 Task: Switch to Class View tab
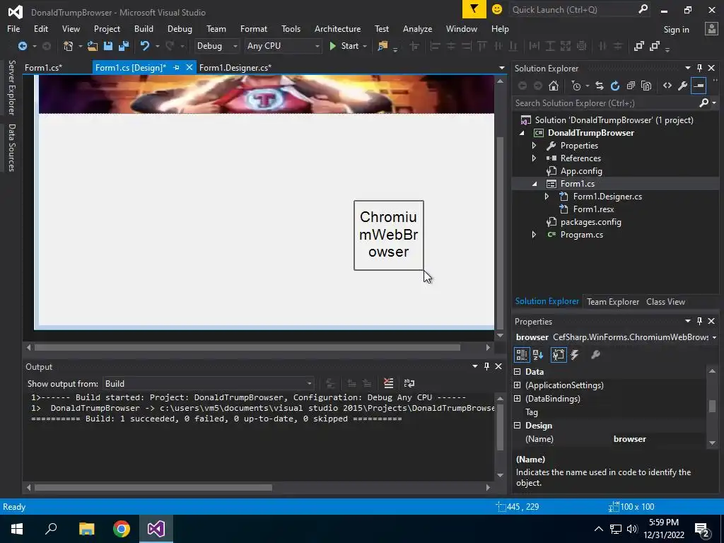(665, 301)
